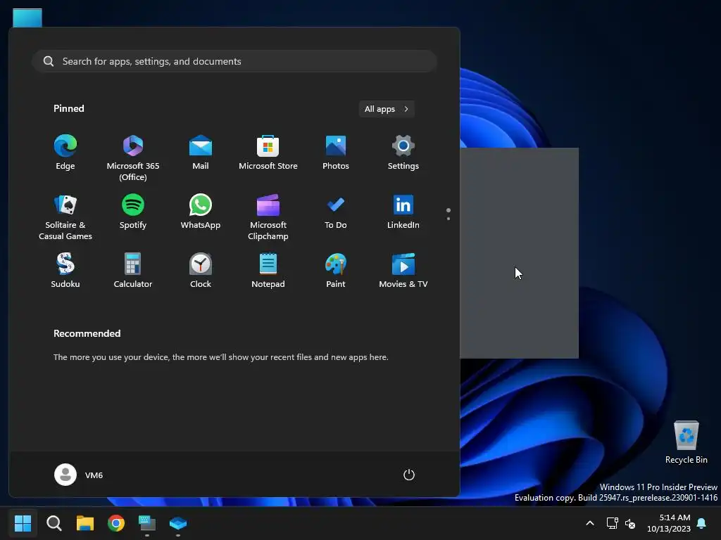The height and width of the screenshot is (540, 721).
Task: Open the Paint app
Action: coord(336,271)
